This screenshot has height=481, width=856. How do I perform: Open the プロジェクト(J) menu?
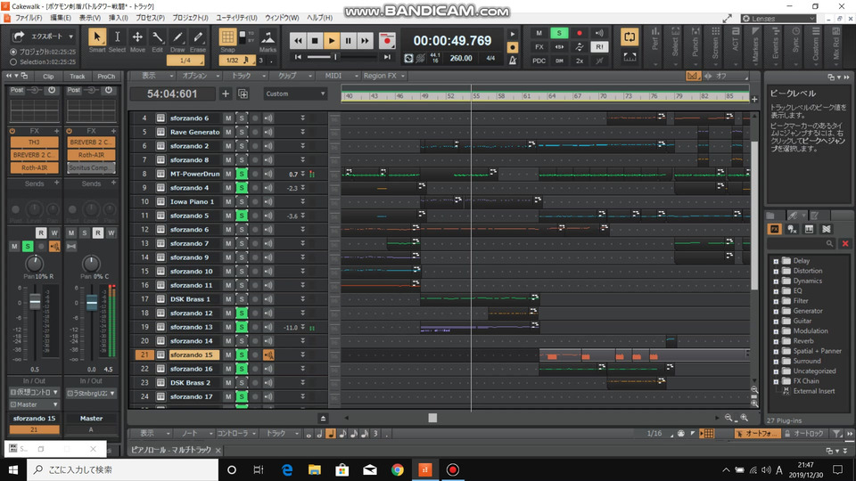191,18
